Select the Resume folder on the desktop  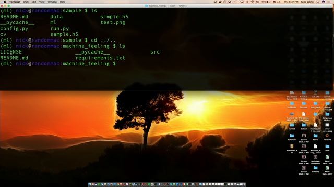click(x=304, y=104)
